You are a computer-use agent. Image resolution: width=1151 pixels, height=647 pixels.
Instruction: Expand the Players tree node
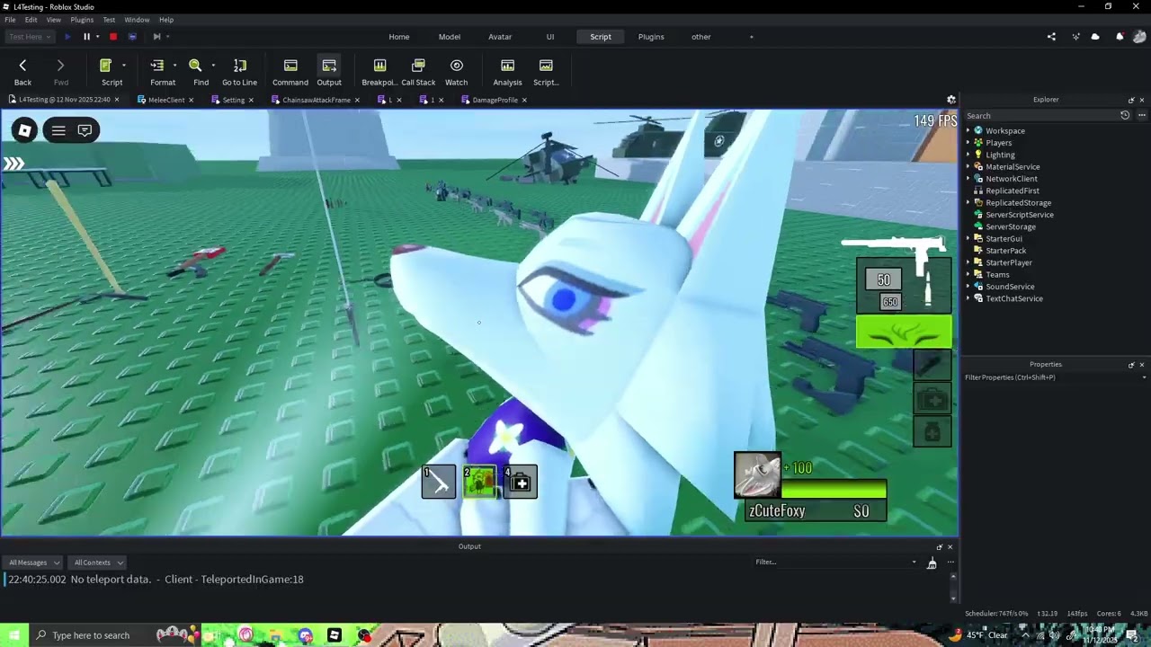point(968,143)
